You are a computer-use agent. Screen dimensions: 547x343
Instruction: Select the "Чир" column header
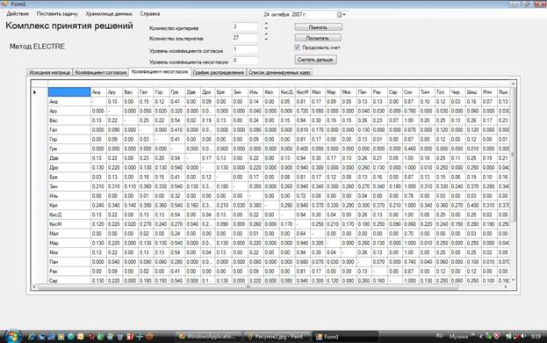click(457, 92)
